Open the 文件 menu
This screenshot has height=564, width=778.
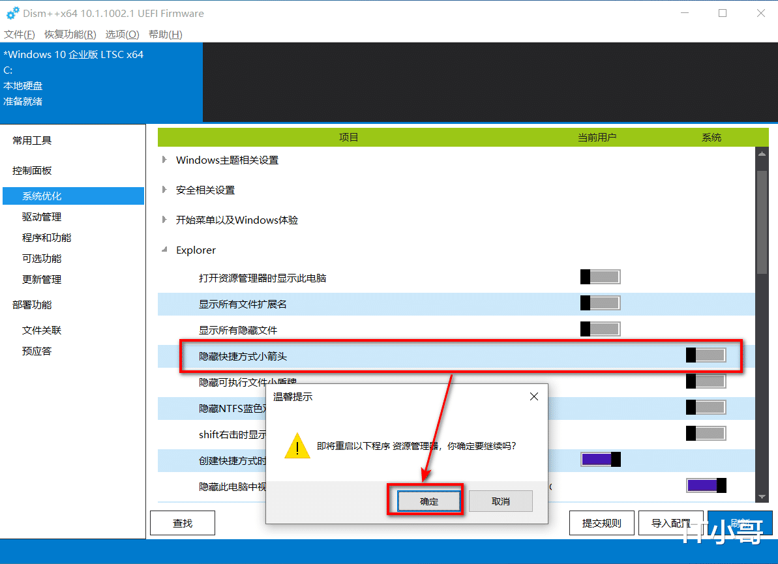click(19, 34)
